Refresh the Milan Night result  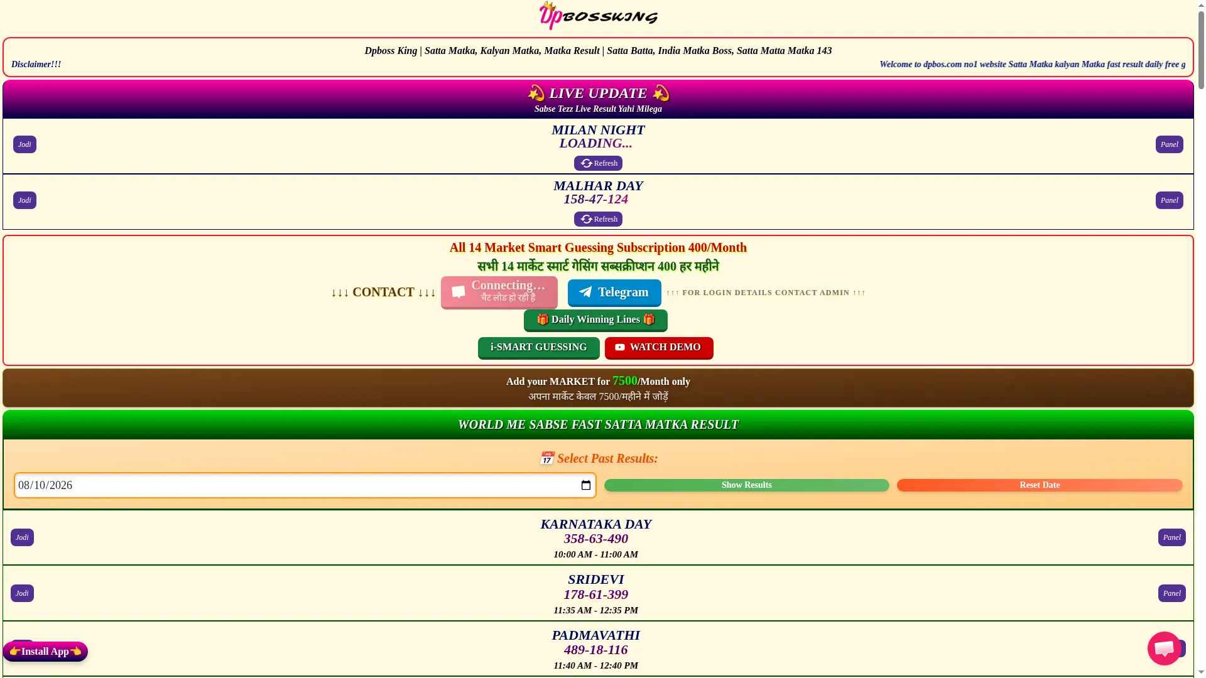[x=598, y=163]
